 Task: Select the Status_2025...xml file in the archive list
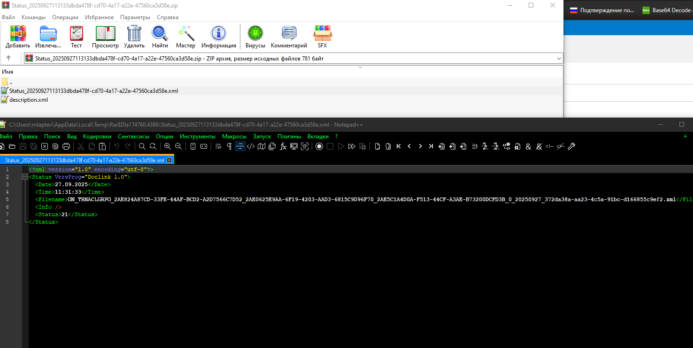click(x=93, y=91)
